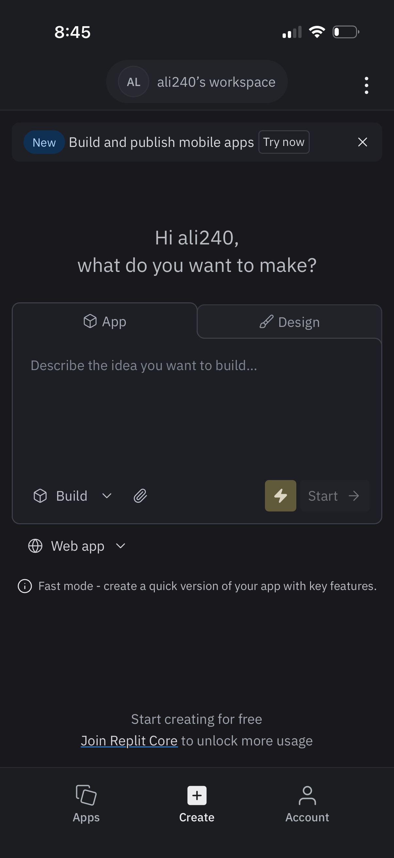This screenshot has height=858, width=394.
Task: Expand the Build mode dropdown
Action: pyautogui.click(x=107, y=496)
